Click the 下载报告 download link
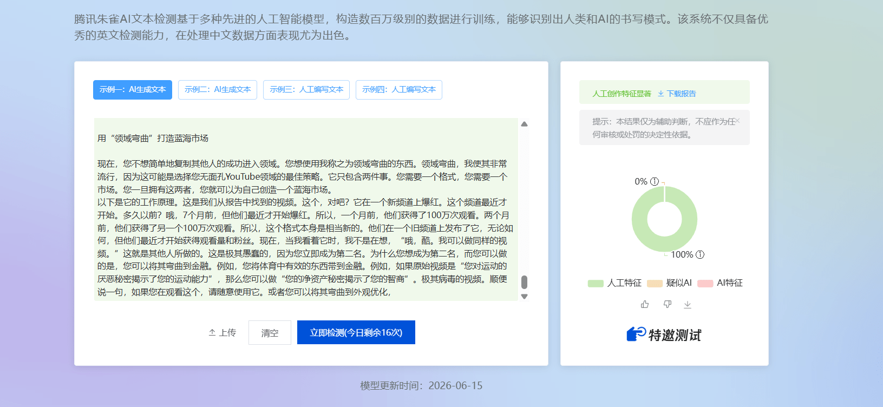The image size is (883, 407). pyautogui.click(x=677, y=94)
